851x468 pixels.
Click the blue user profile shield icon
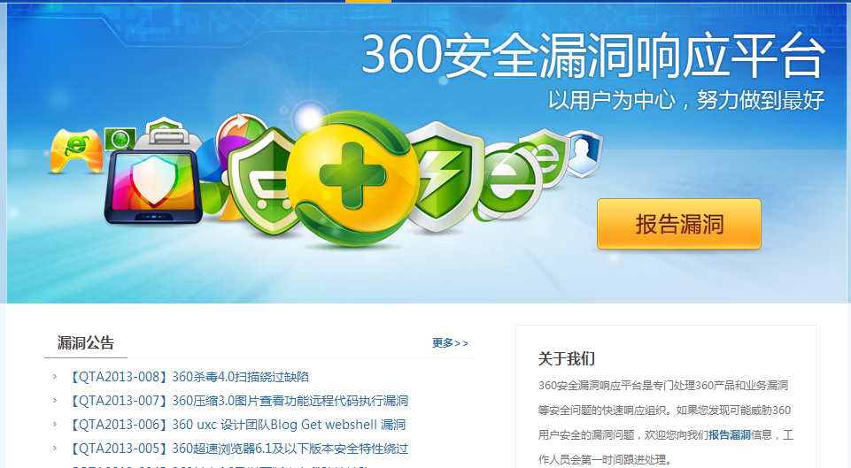[x=584, y=153]
